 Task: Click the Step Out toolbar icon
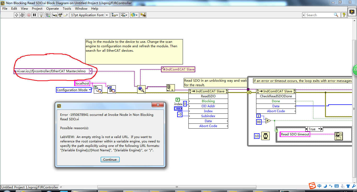(x=66, y=15)
